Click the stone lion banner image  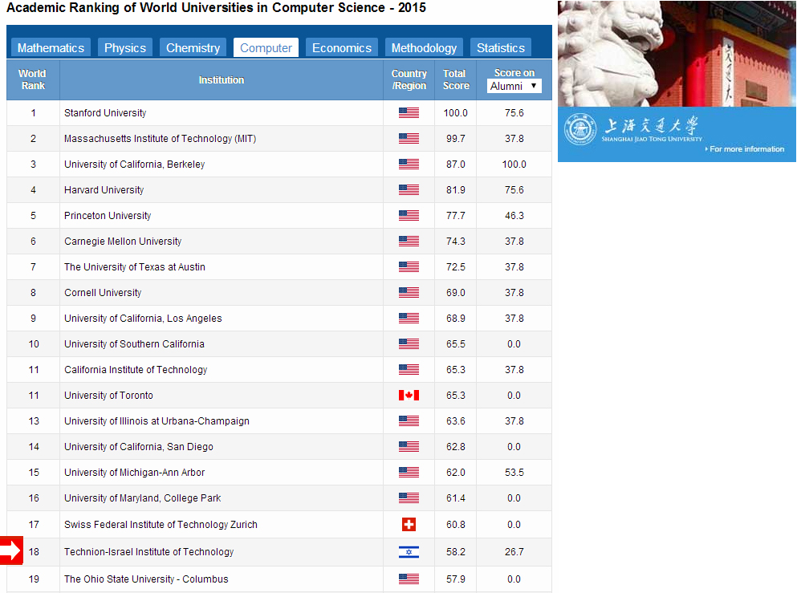(677, 53)
